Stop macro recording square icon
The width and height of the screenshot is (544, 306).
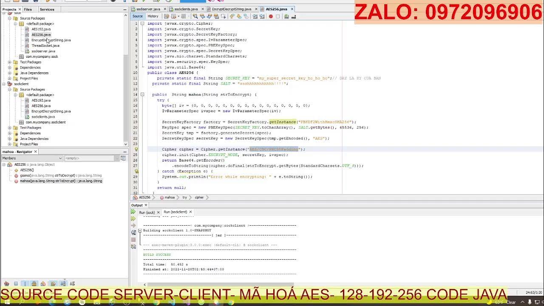[278, 16]
